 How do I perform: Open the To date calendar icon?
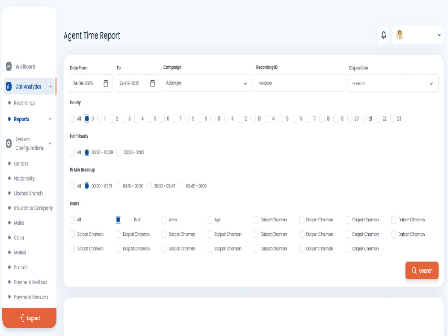(152, 83)
